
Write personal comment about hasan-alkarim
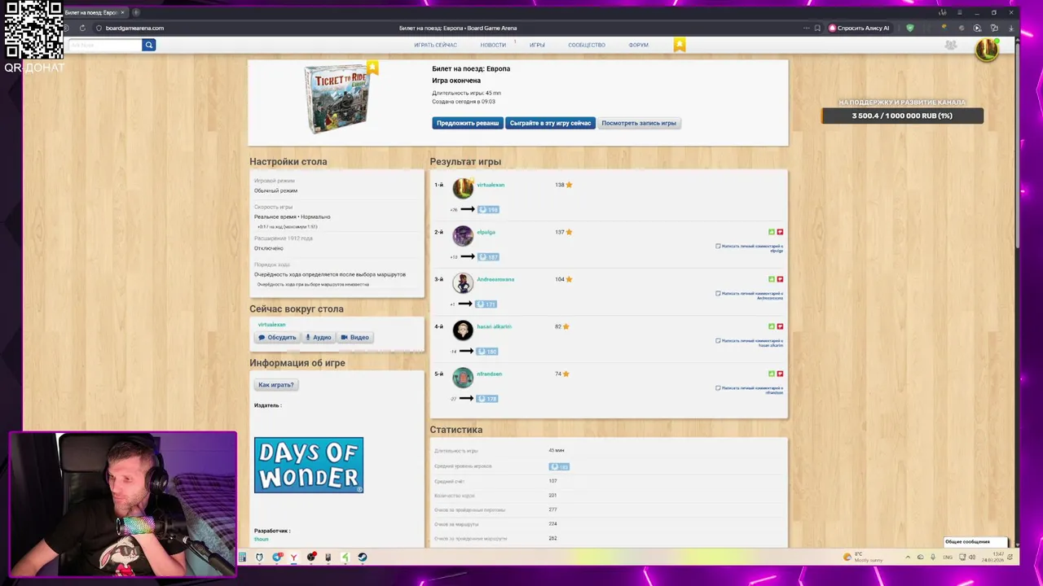750,342
